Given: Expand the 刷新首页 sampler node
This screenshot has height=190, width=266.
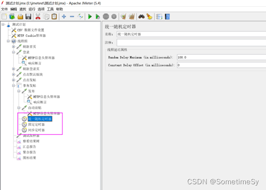Looking at the screenshot, I should [x=13, y=47].
